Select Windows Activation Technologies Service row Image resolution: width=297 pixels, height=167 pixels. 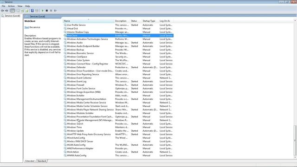[118, 39]
